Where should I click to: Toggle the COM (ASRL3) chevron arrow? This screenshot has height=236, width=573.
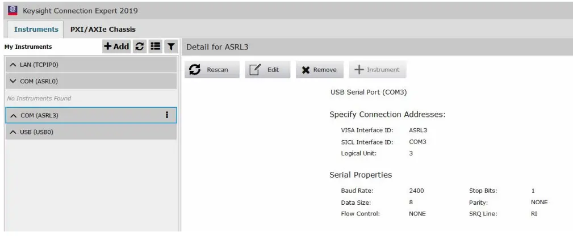[13, 115]
